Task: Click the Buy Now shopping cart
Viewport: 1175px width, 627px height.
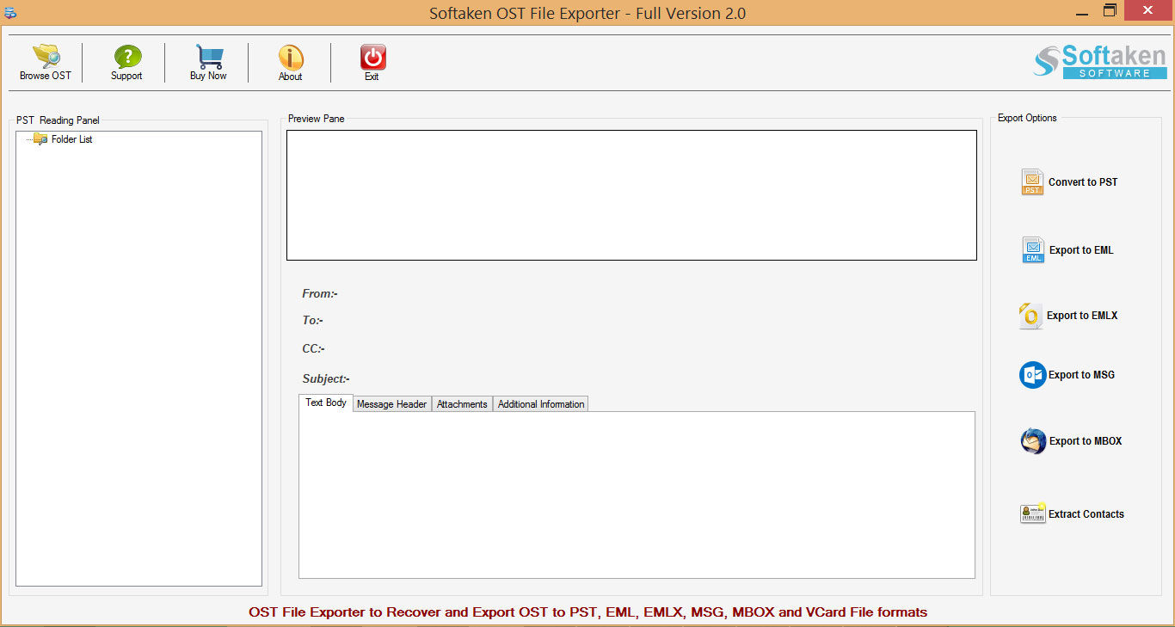Action: coord(209,57)
